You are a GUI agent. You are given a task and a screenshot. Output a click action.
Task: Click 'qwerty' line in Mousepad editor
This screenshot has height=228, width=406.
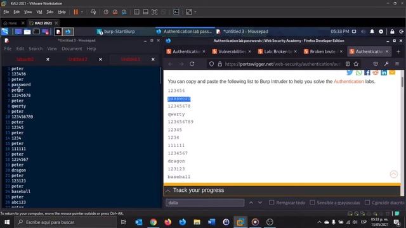pyautogui.click(x=18, y=106)
